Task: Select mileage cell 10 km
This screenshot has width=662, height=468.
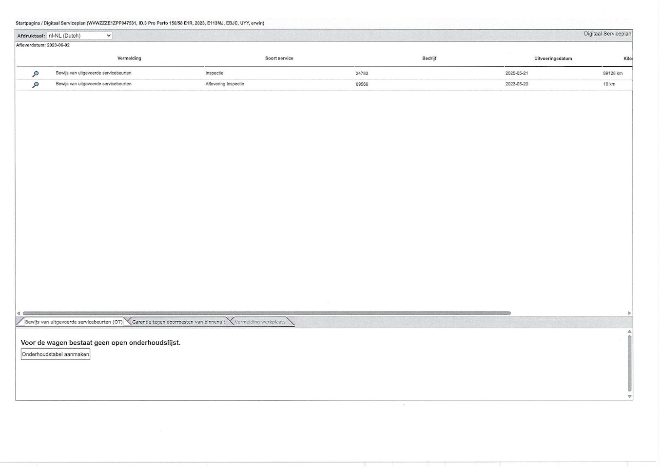Action: click(x=609, y=84)
